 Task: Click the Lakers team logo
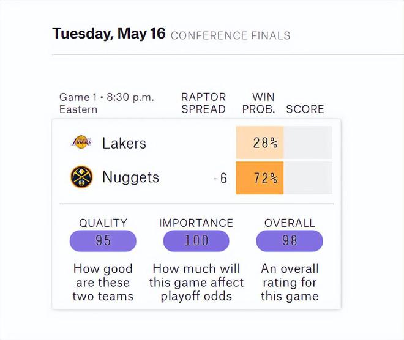point(81,142)
